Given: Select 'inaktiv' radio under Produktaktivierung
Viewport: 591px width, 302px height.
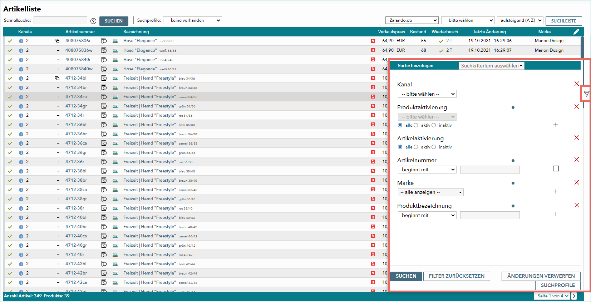Looking at the screenshot, I should pos(434,125).
